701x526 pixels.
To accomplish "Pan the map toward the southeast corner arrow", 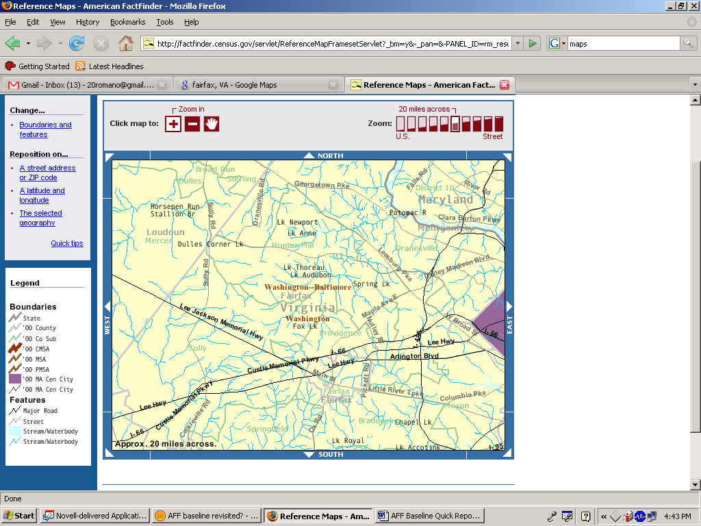I will pos(507,453).
